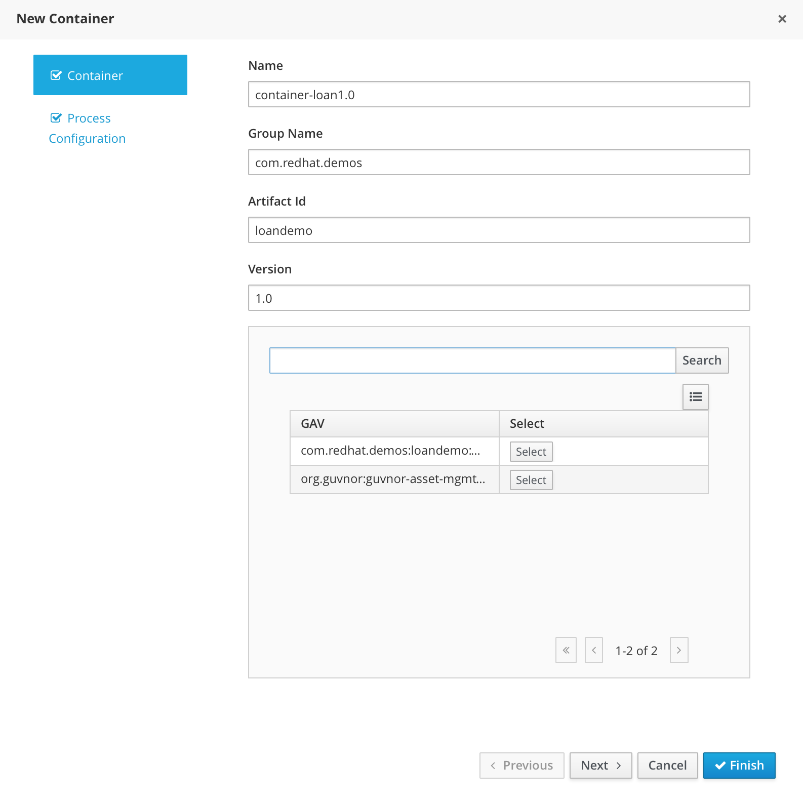803x804 pixels.
Task: Click the GAV column header
Action: coord(394,424)
